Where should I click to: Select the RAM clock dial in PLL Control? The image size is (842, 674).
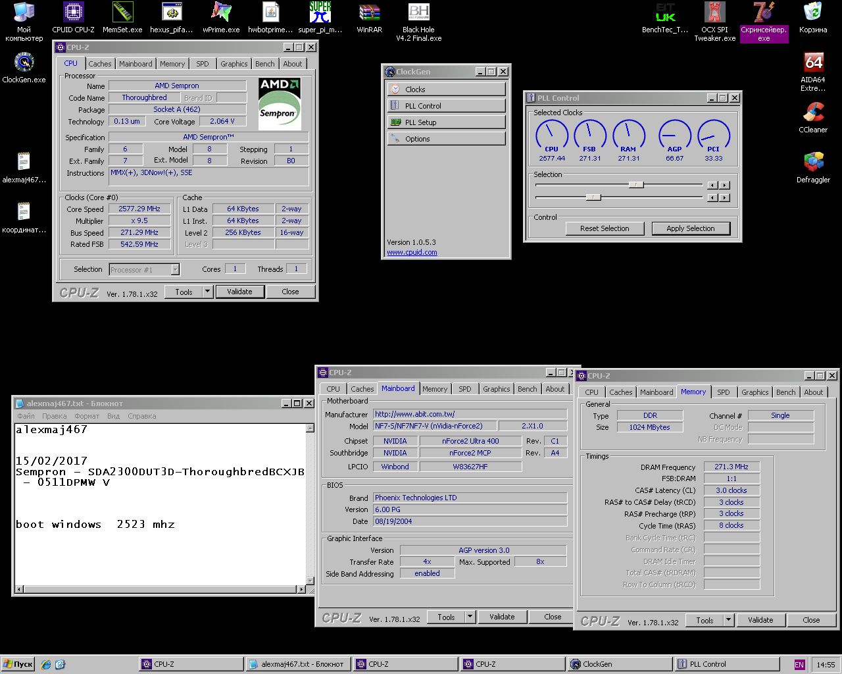(628, 140)
